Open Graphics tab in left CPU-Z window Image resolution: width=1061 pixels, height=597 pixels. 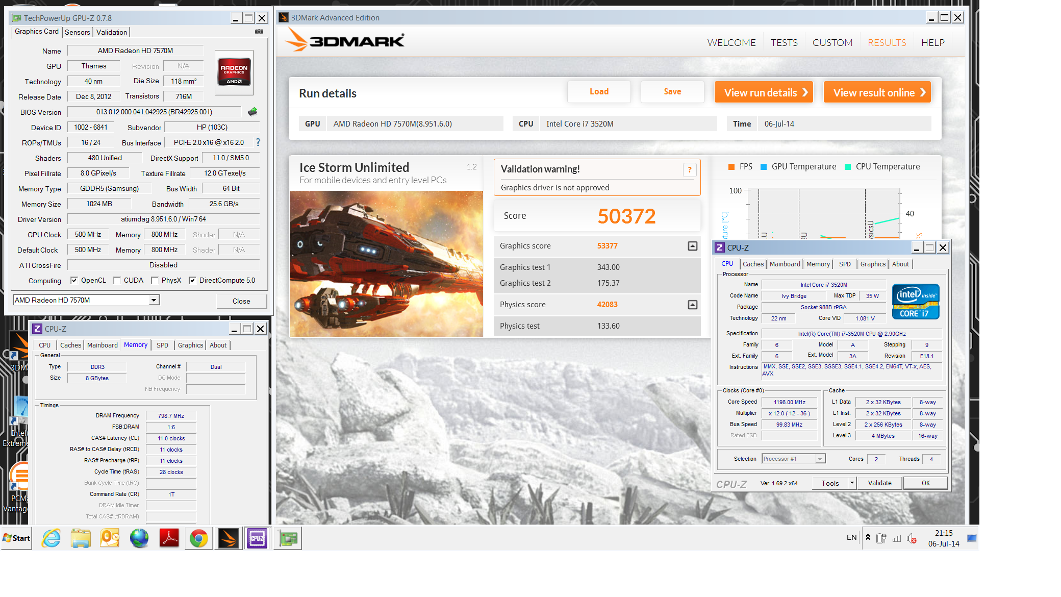(190, 345)
